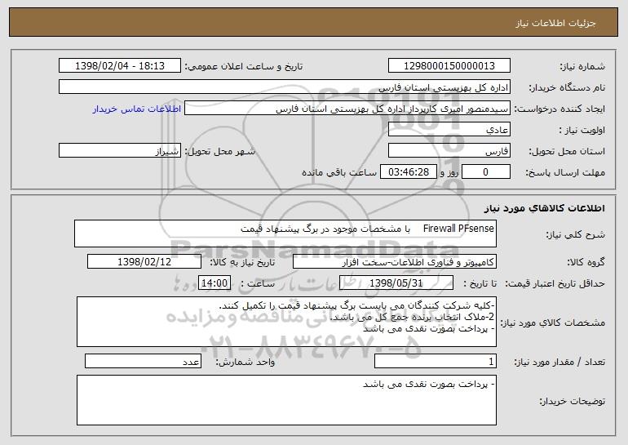Click the توضیحات خریدار text area
Viewport: 628px width, 445px height.
[x=286, y=400]
